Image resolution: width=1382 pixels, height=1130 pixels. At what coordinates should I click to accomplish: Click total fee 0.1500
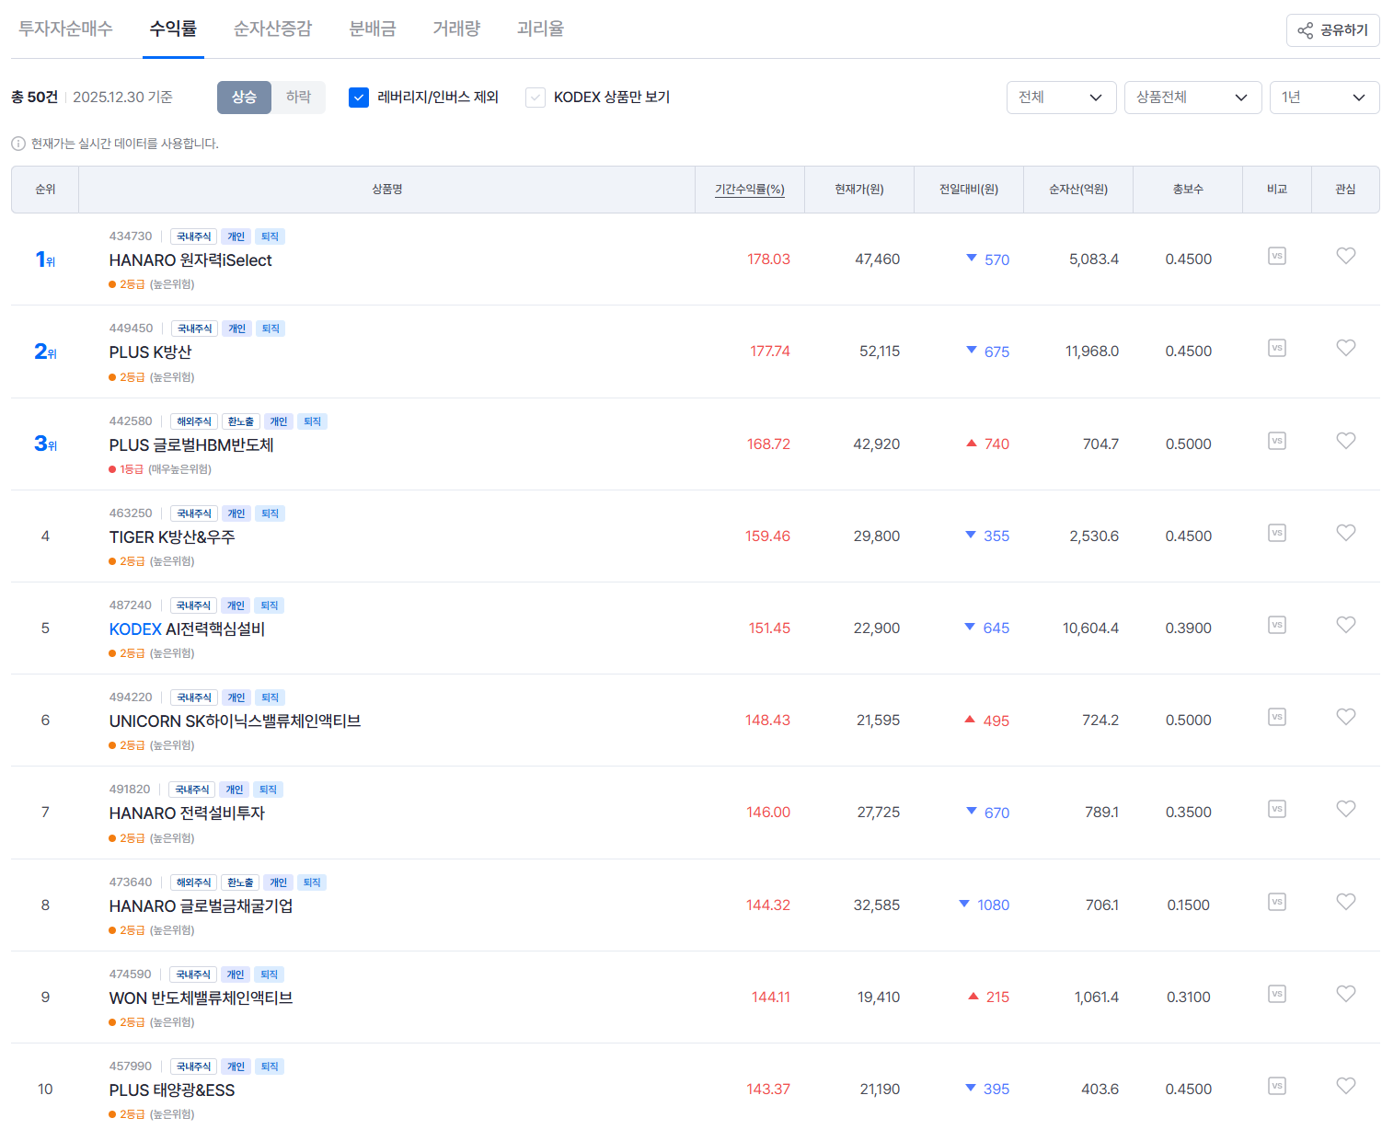click(x=1189, y=905)
